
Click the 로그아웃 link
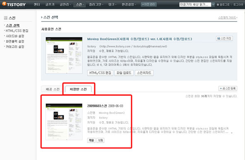pyautogui.click(x=238, y=5)
